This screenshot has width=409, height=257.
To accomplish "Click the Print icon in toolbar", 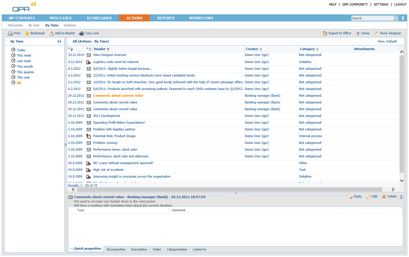I will 11,34.
